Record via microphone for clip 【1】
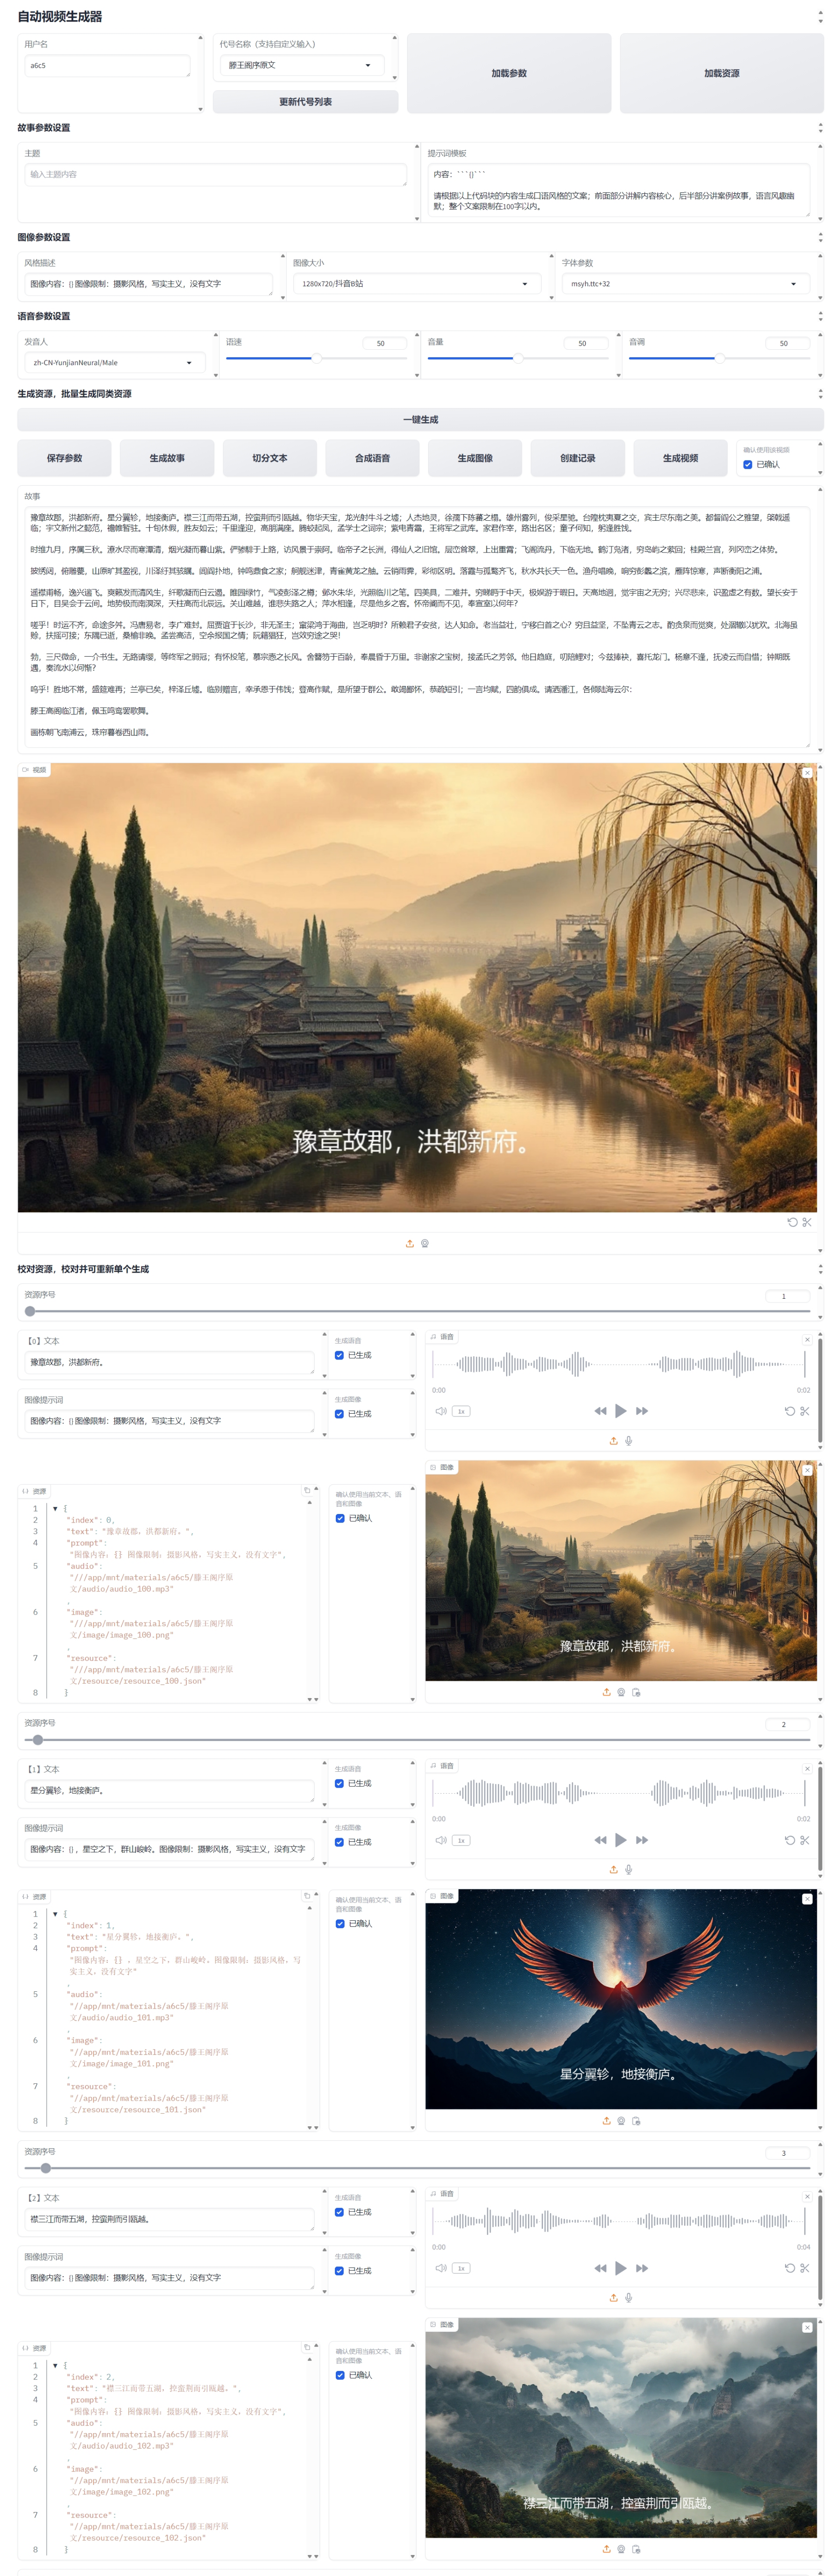Viewport: 835px width, 2576px height. click(628, 1869)
